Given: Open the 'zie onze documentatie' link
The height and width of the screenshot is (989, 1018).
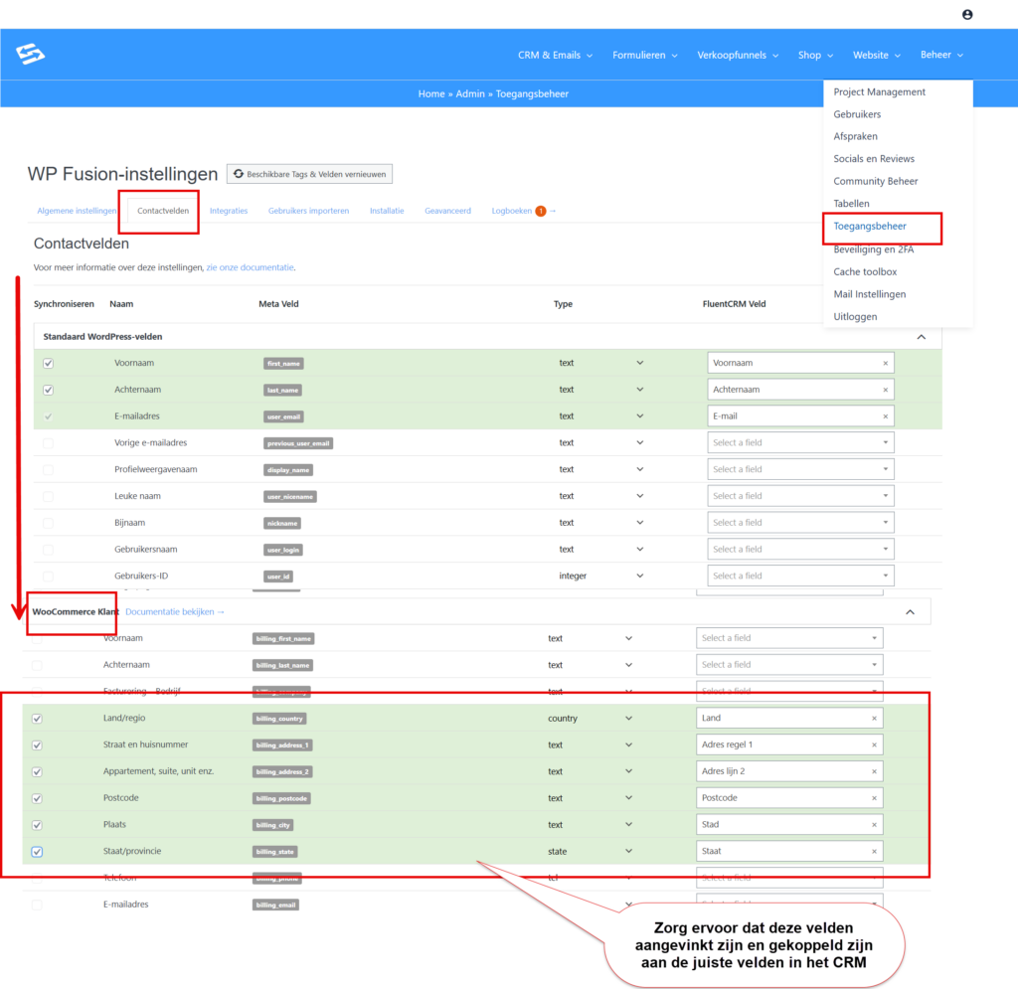Looking at the screenshot, I should pyautogui.click(x=250, y=267).
